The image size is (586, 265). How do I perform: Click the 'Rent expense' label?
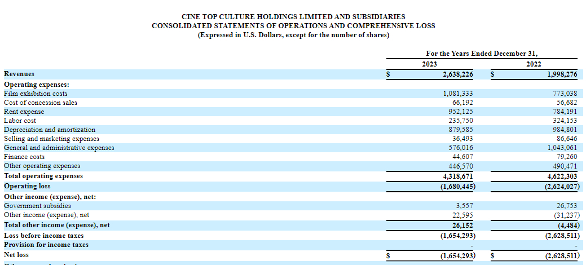(24, 112)
